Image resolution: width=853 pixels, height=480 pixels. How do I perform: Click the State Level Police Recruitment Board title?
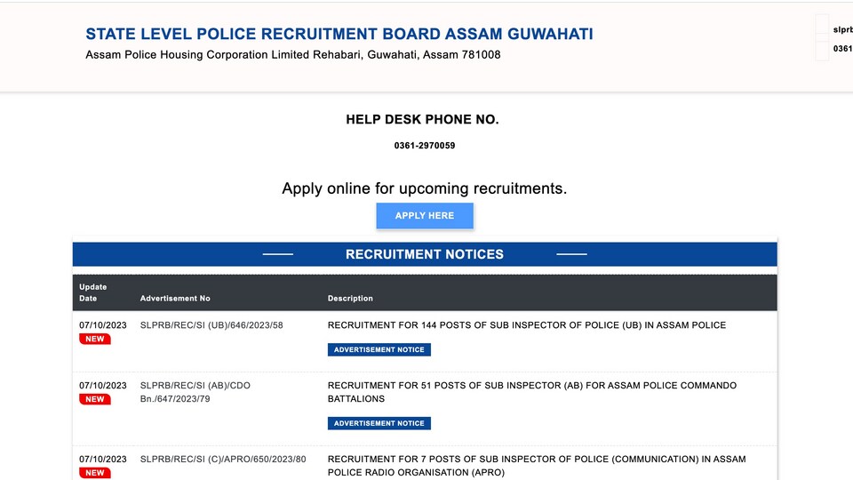point(339,34)
